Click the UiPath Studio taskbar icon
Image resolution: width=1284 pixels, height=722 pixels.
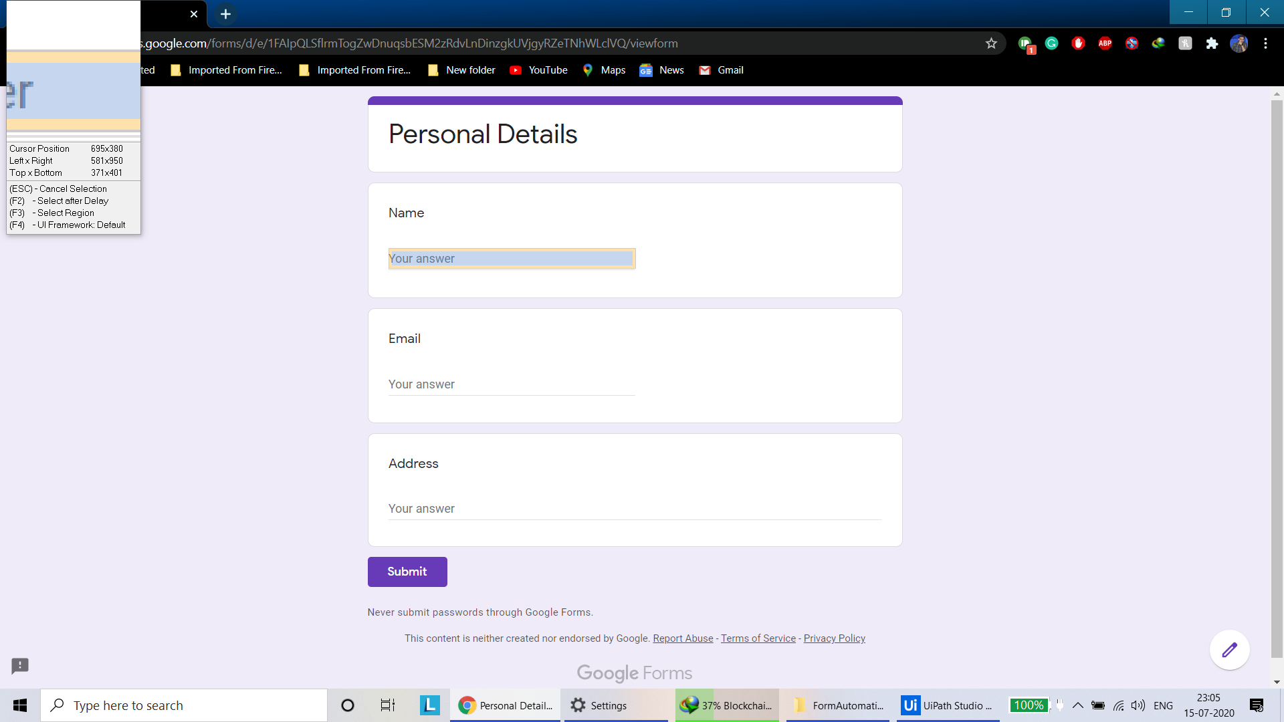pyautogui.click(x=948, y=705)
